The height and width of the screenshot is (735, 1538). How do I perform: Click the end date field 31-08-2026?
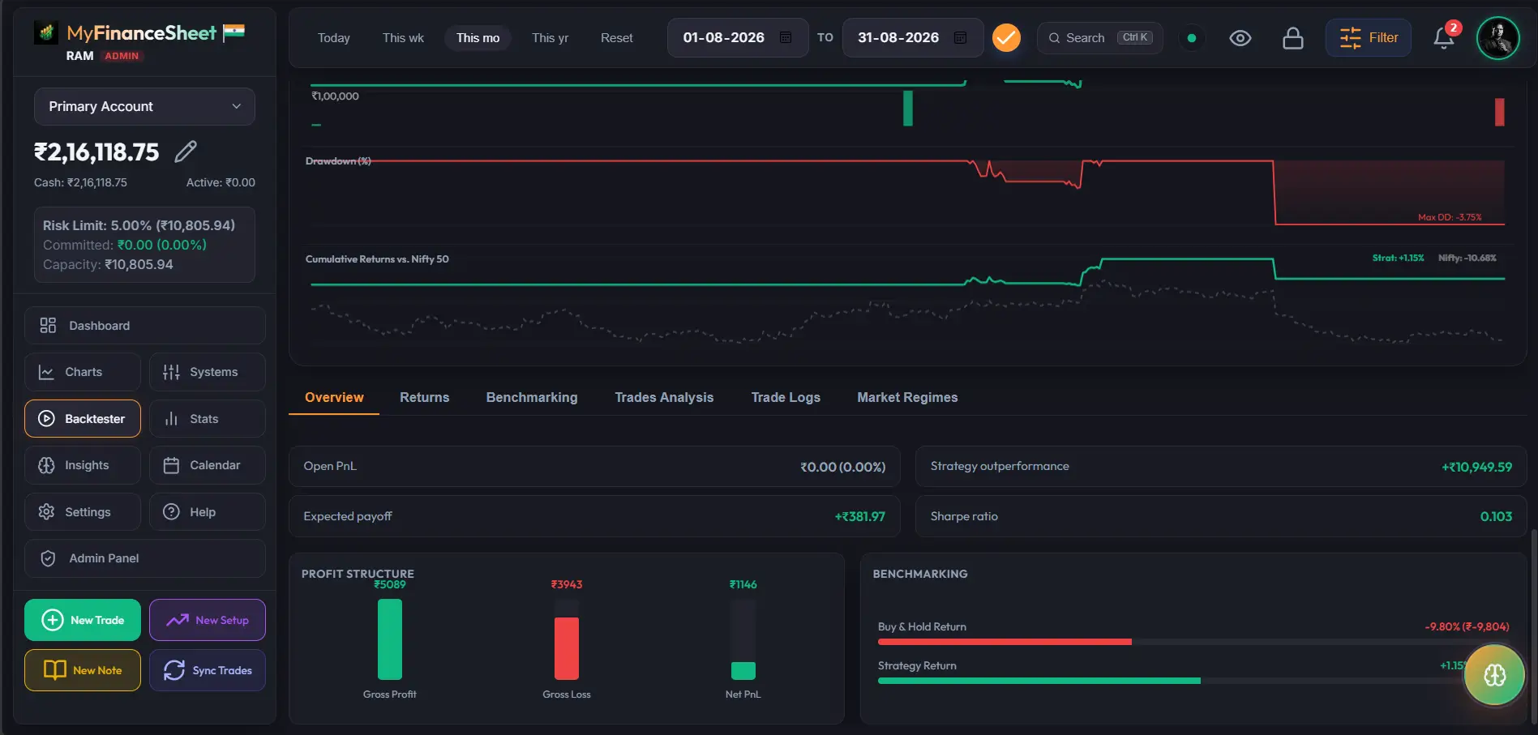tap(912, 37)
